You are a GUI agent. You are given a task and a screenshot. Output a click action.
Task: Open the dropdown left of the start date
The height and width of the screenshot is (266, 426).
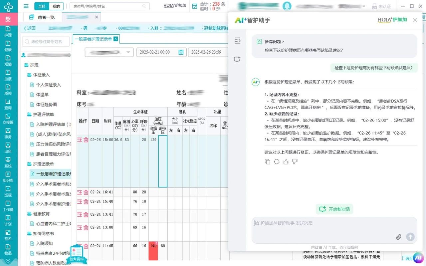coord(109,52)
